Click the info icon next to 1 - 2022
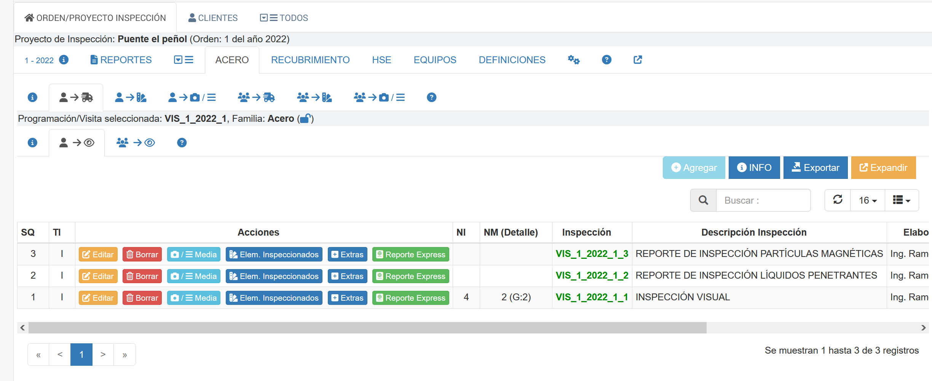The width and height of the screenshot is (932, 381). click(x=64, y=60)
